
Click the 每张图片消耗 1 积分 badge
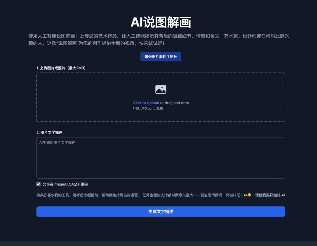point(161,57)
